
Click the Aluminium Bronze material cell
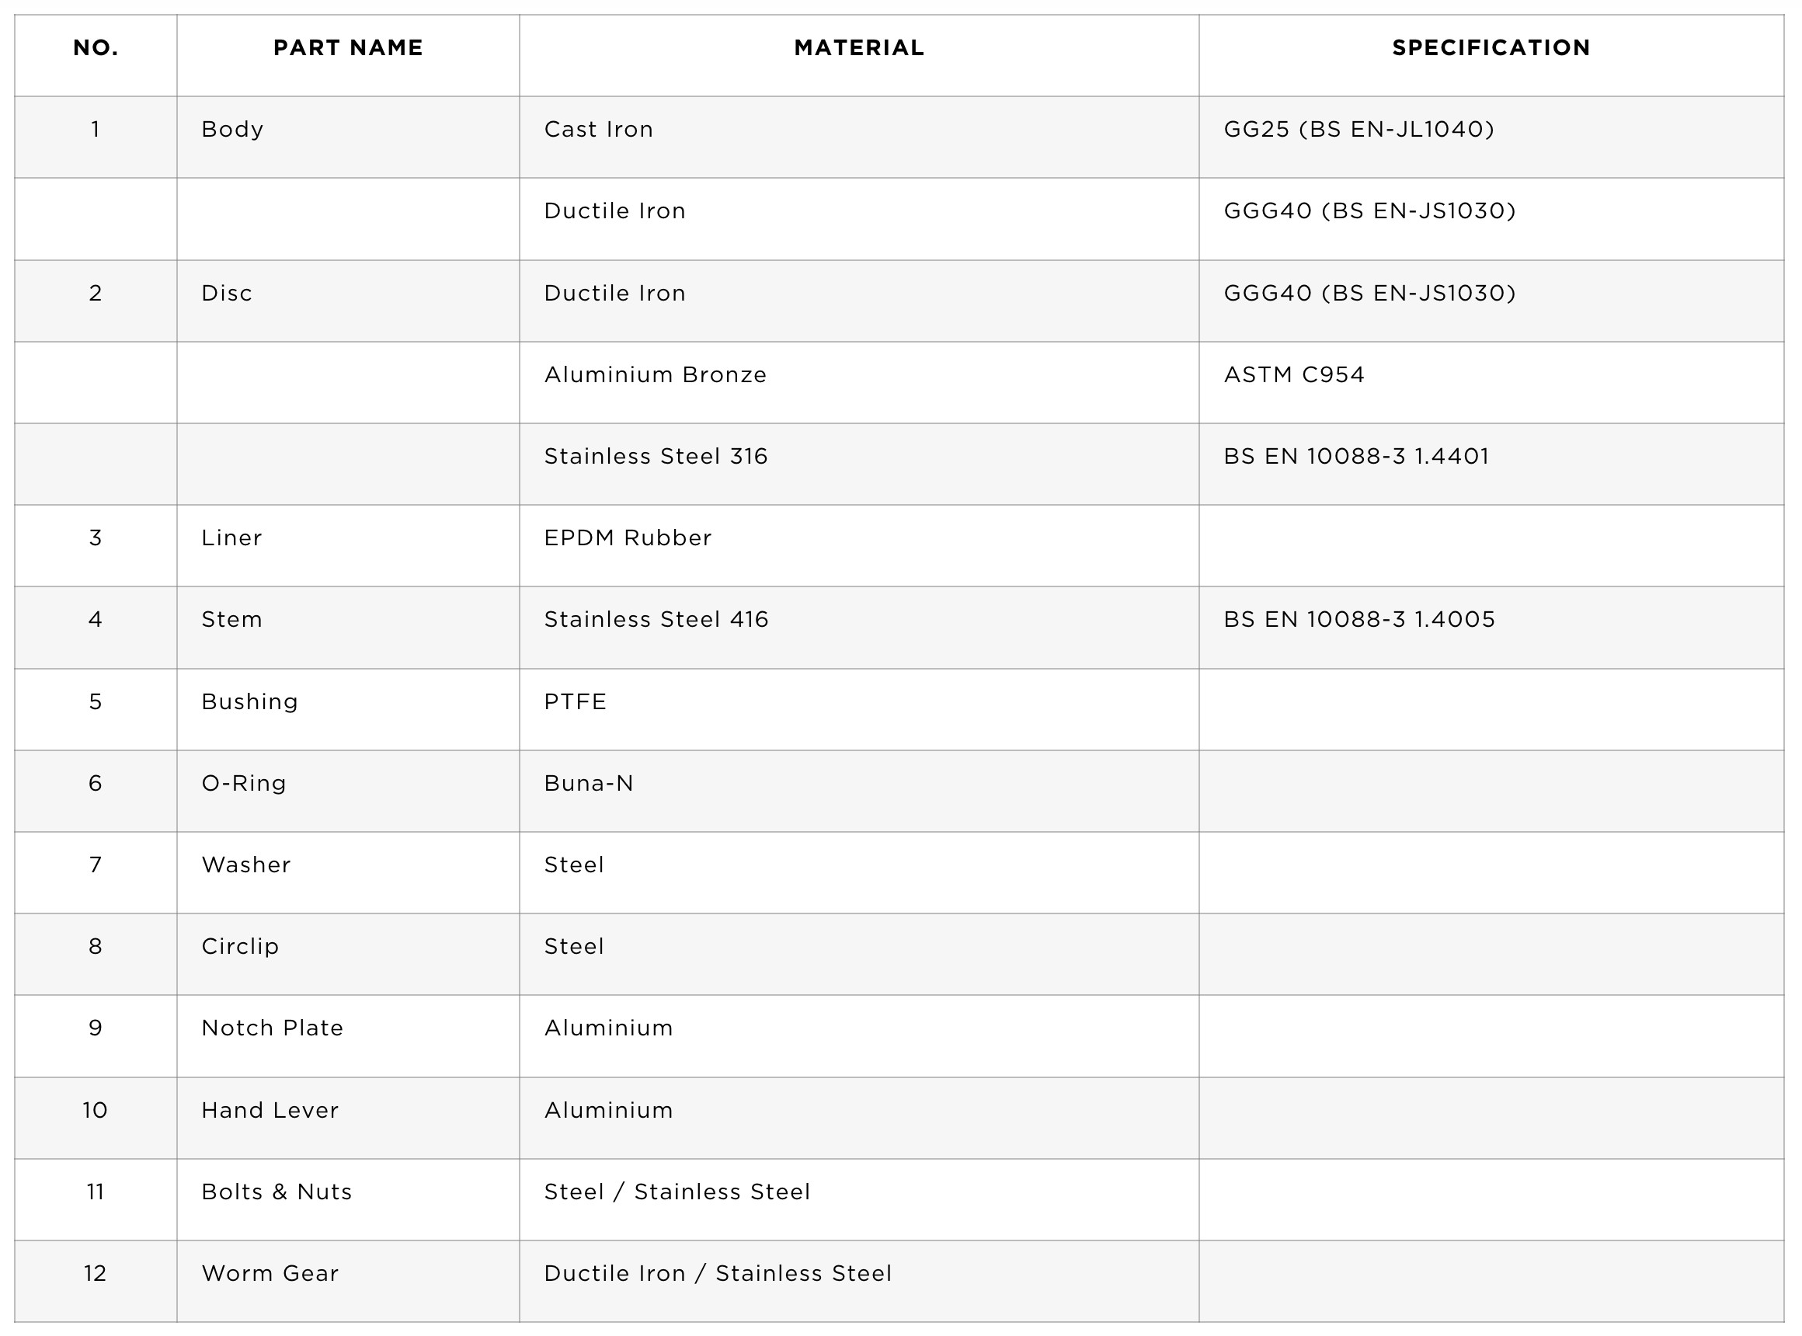pyautogui.click(x=859, y=382)
